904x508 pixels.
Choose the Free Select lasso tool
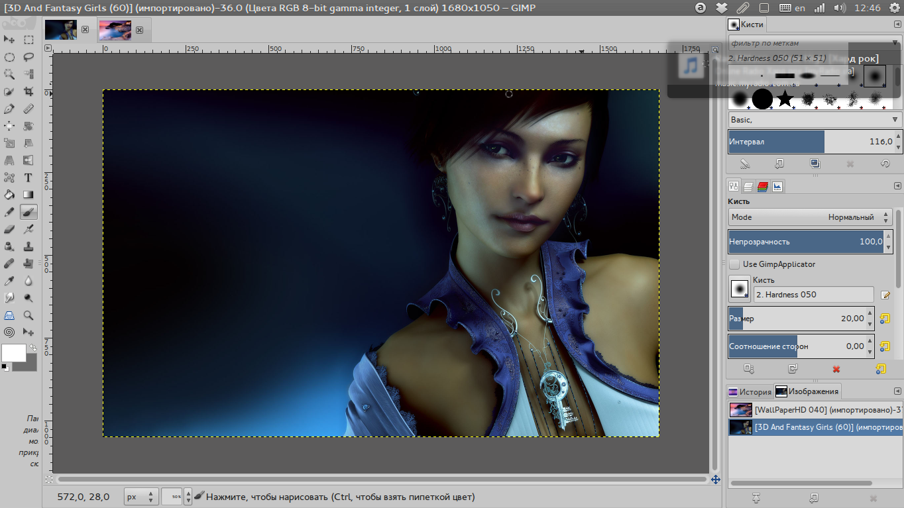click(28, 57)
